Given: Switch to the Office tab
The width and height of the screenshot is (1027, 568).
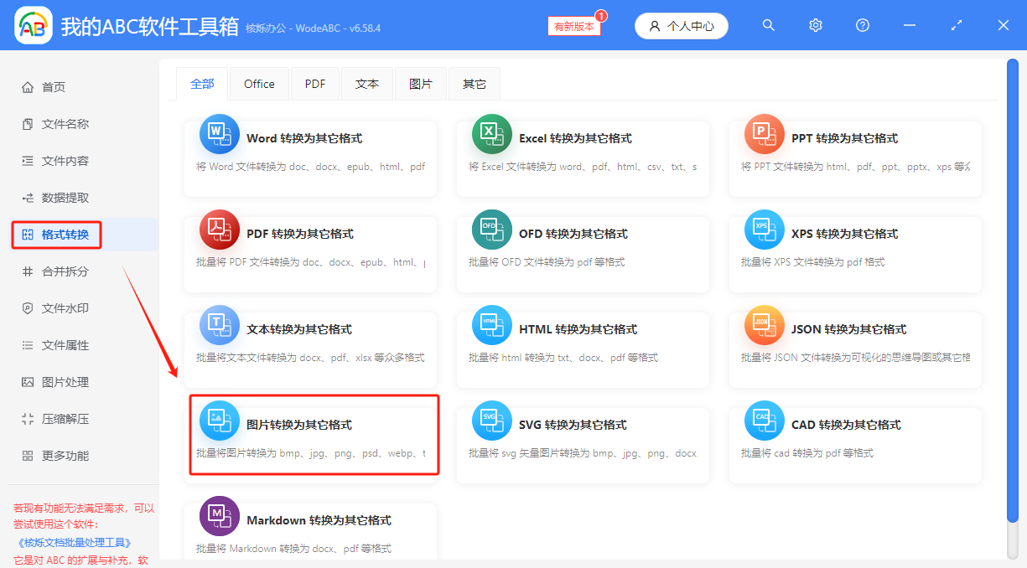Looking at the screenshot, I should tap(259, 83).
